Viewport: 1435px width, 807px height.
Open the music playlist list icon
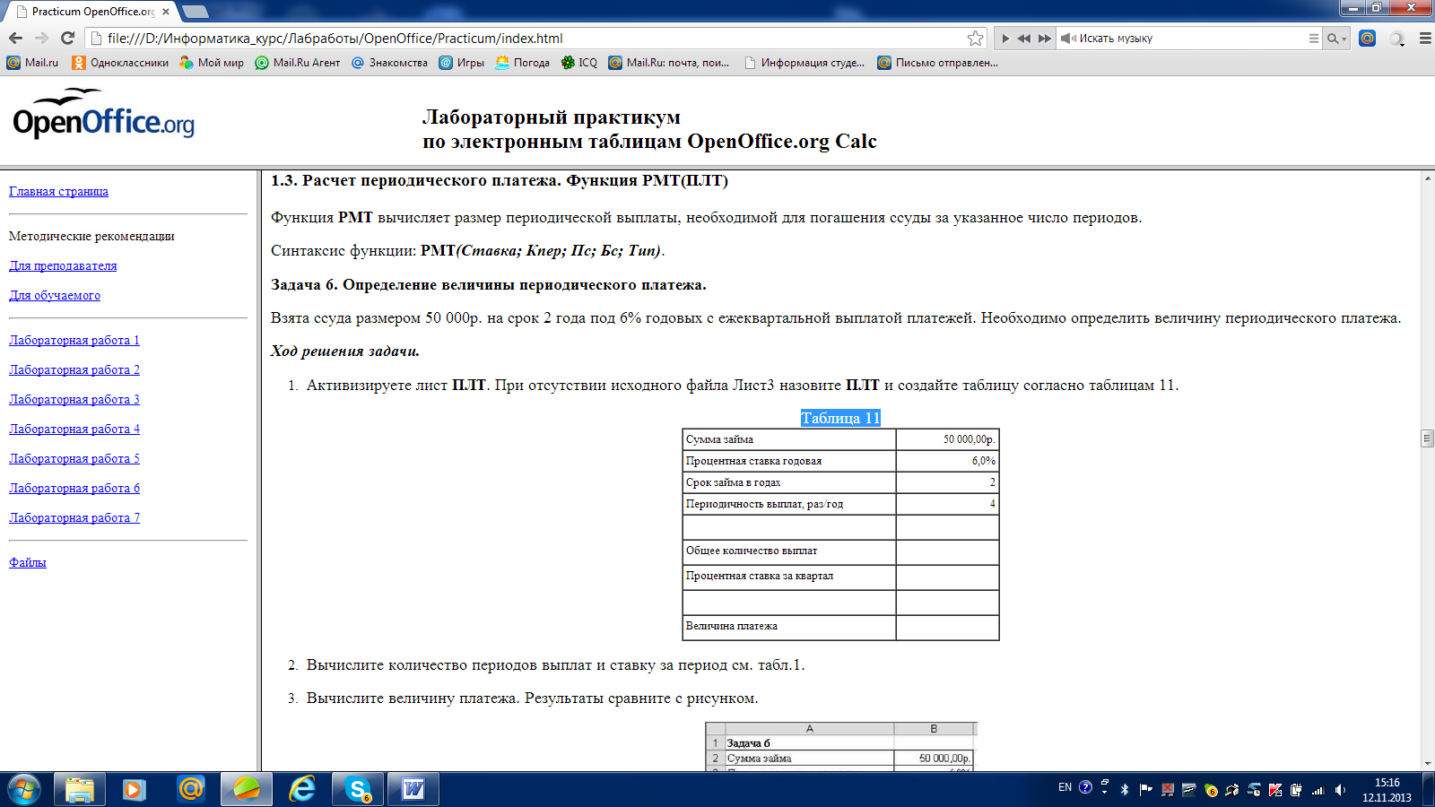tap(1314, 39)
